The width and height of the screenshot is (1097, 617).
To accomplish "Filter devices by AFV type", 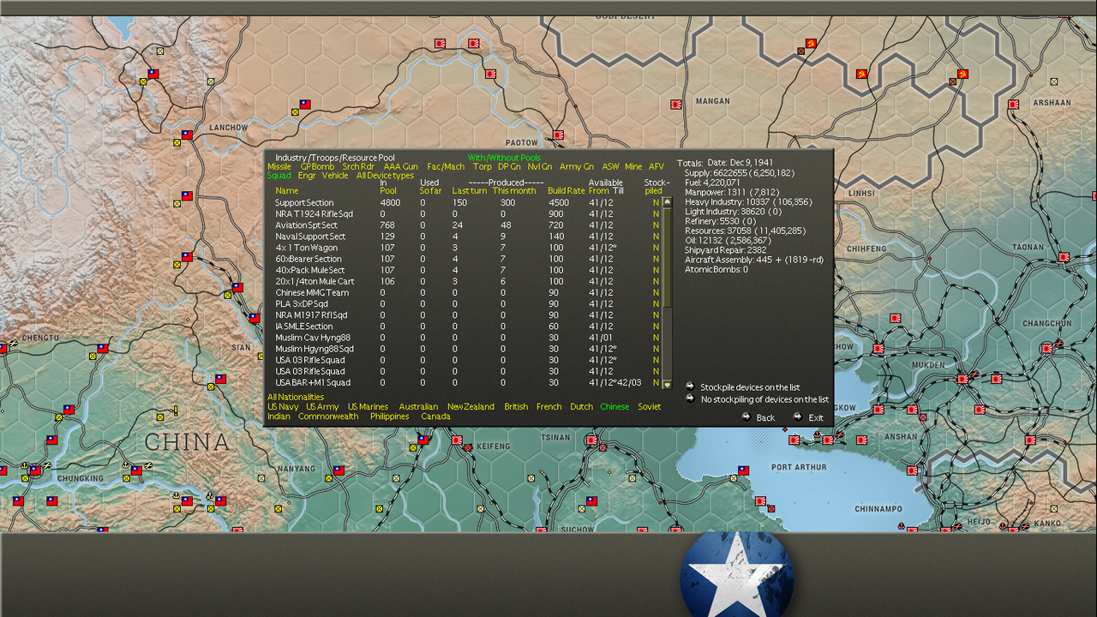I will point(656,166).
